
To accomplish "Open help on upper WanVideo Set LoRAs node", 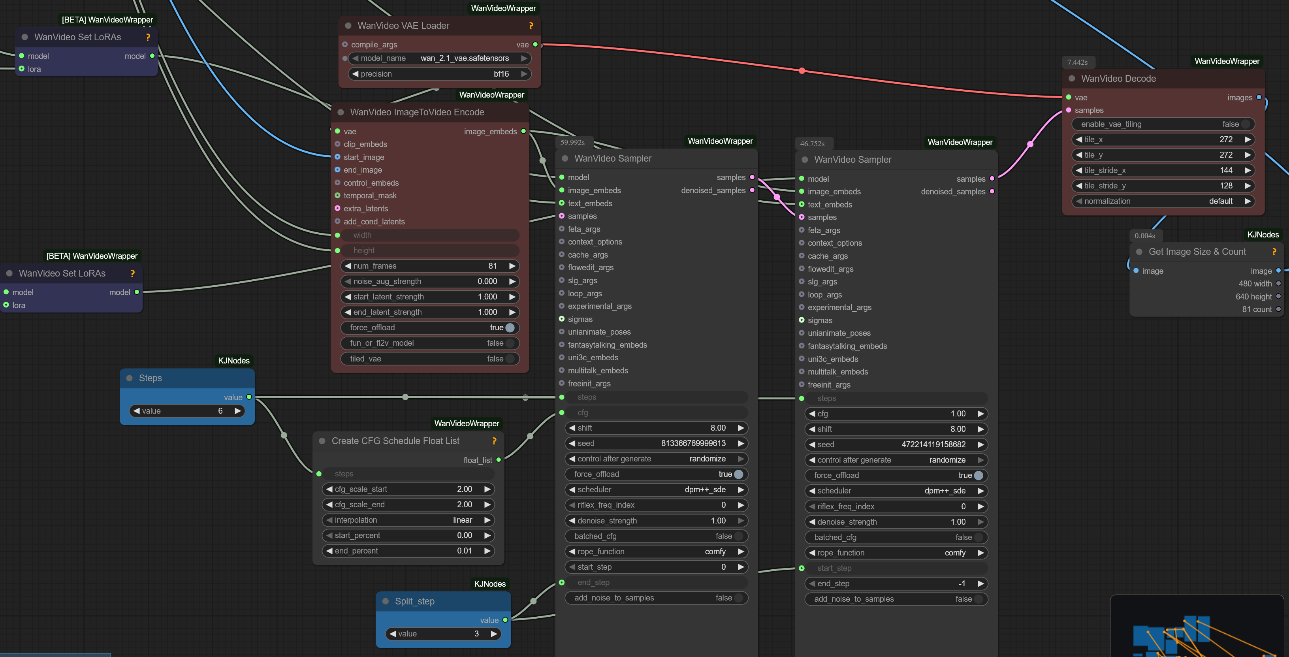I will pos(148,37).
